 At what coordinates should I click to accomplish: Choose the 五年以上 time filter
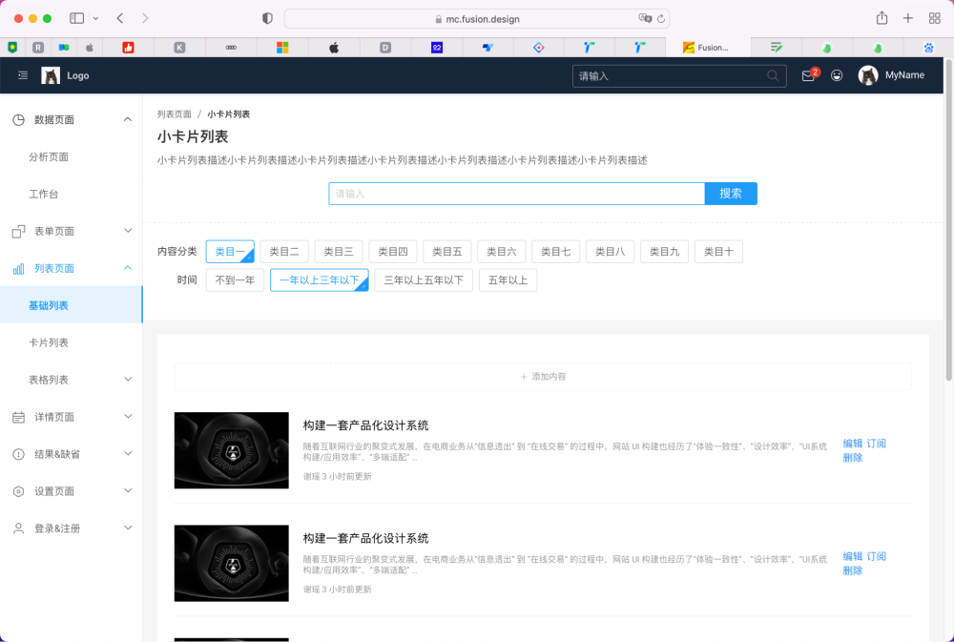[x=508, y=280]
